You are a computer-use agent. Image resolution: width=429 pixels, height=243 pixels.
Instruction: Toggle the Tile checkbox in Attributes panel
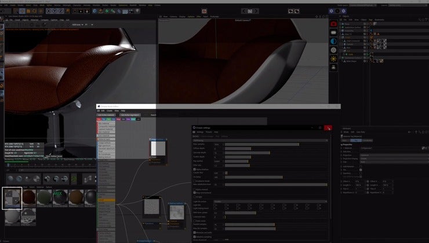tap(361, 170)
